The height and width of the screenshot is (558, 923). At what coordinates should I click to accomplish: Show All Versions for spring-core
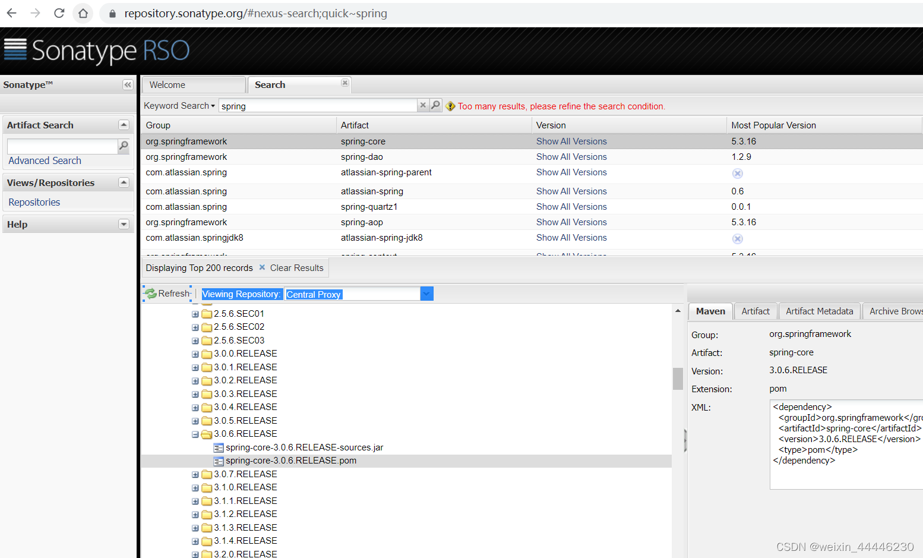click(571, 141)
